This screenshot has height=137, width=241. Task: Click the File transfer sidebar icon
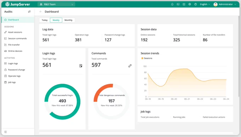(x=5, y=45)
